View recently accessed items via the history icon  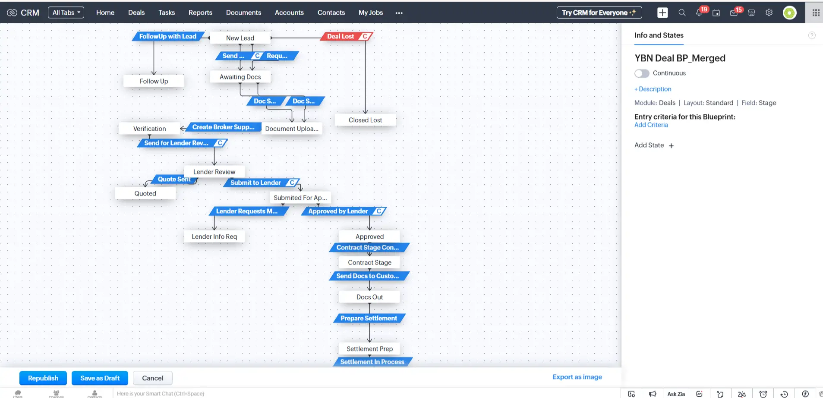coord(784,393)
